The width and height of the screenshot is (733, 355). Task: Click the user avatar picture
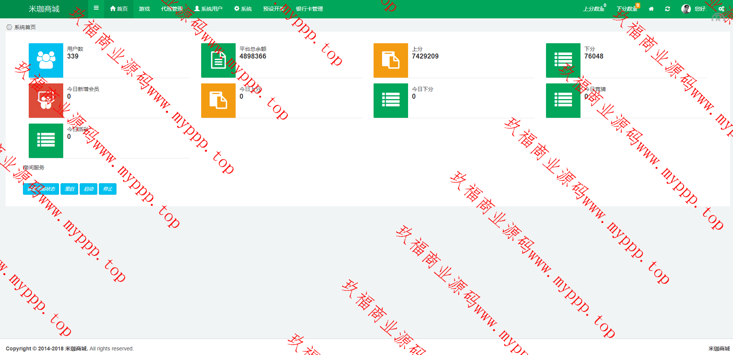686,9
